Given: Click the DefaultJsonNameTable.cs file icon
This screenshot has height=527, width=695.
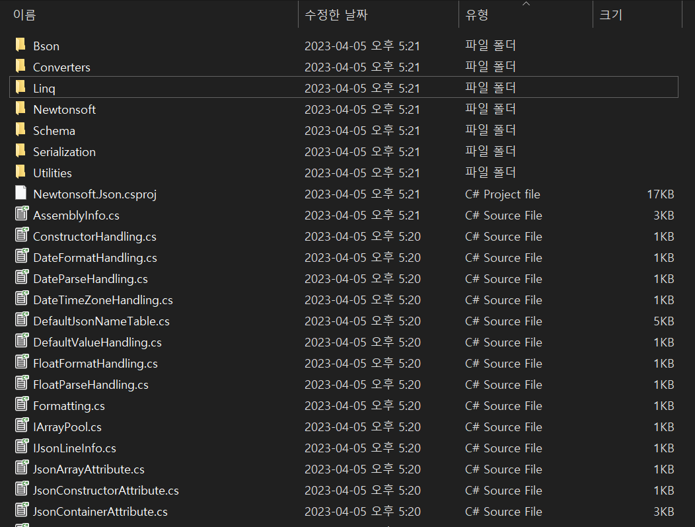Looking at the screenshot, I should point(22,319).
